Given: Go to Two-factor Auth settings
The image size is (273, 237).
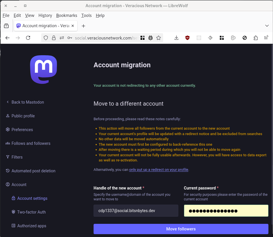Looking at the screenshot, I should [x=31, y=212].
